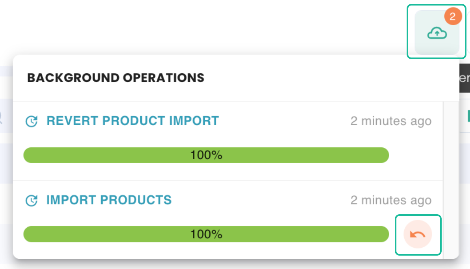Click the Revert Product Import progress bar
Image resolution: width=470 pixels, height=269 pixels.
click(x=118, y=155)
